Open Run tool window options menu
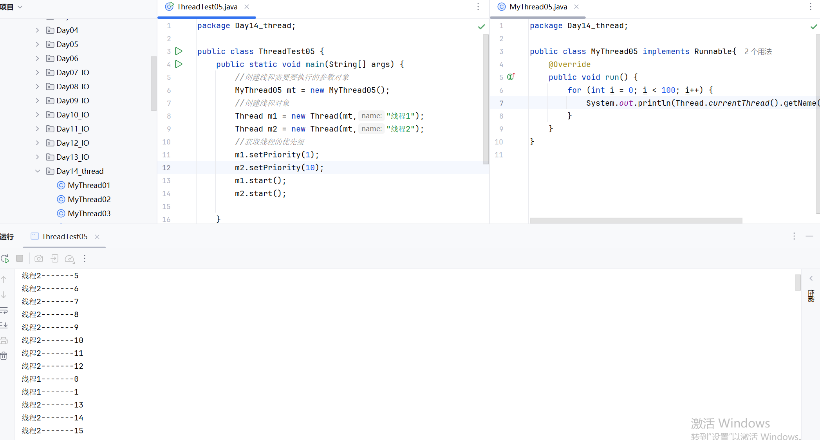820x440 pixels. click(x=794, y=236)
